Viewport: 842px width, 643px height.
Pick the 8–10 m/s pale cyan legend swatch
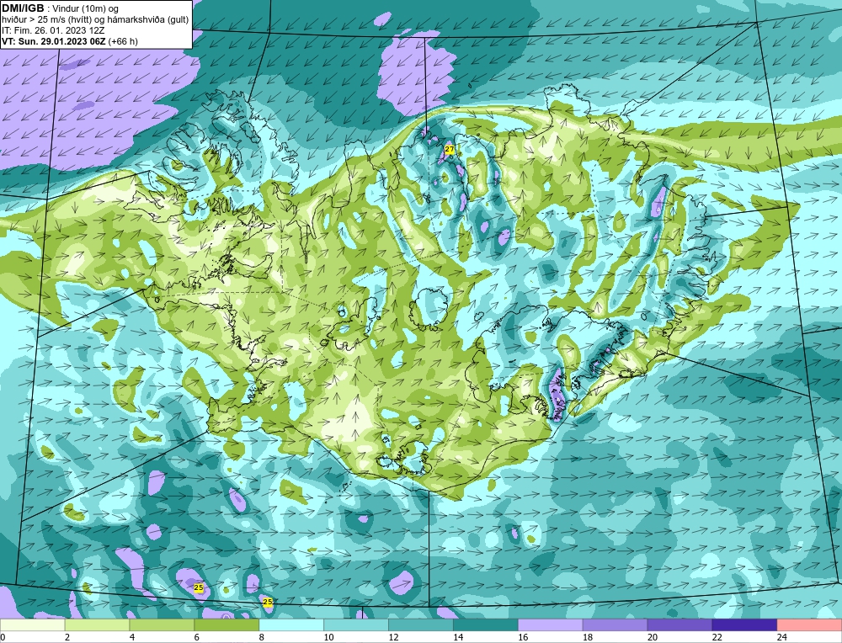click(x=291, y=625)
